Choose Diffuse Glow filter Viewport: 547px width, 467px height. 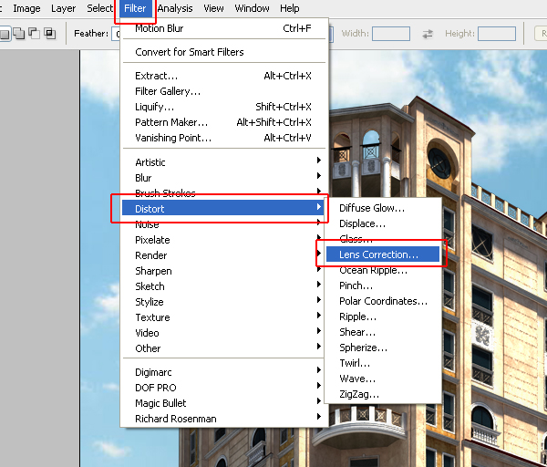coord(383,208)
